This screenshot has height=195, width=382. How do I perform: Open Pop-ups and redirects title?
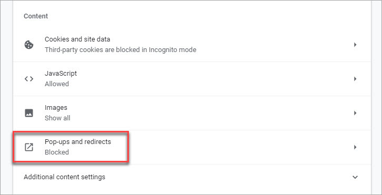[78, 141]
